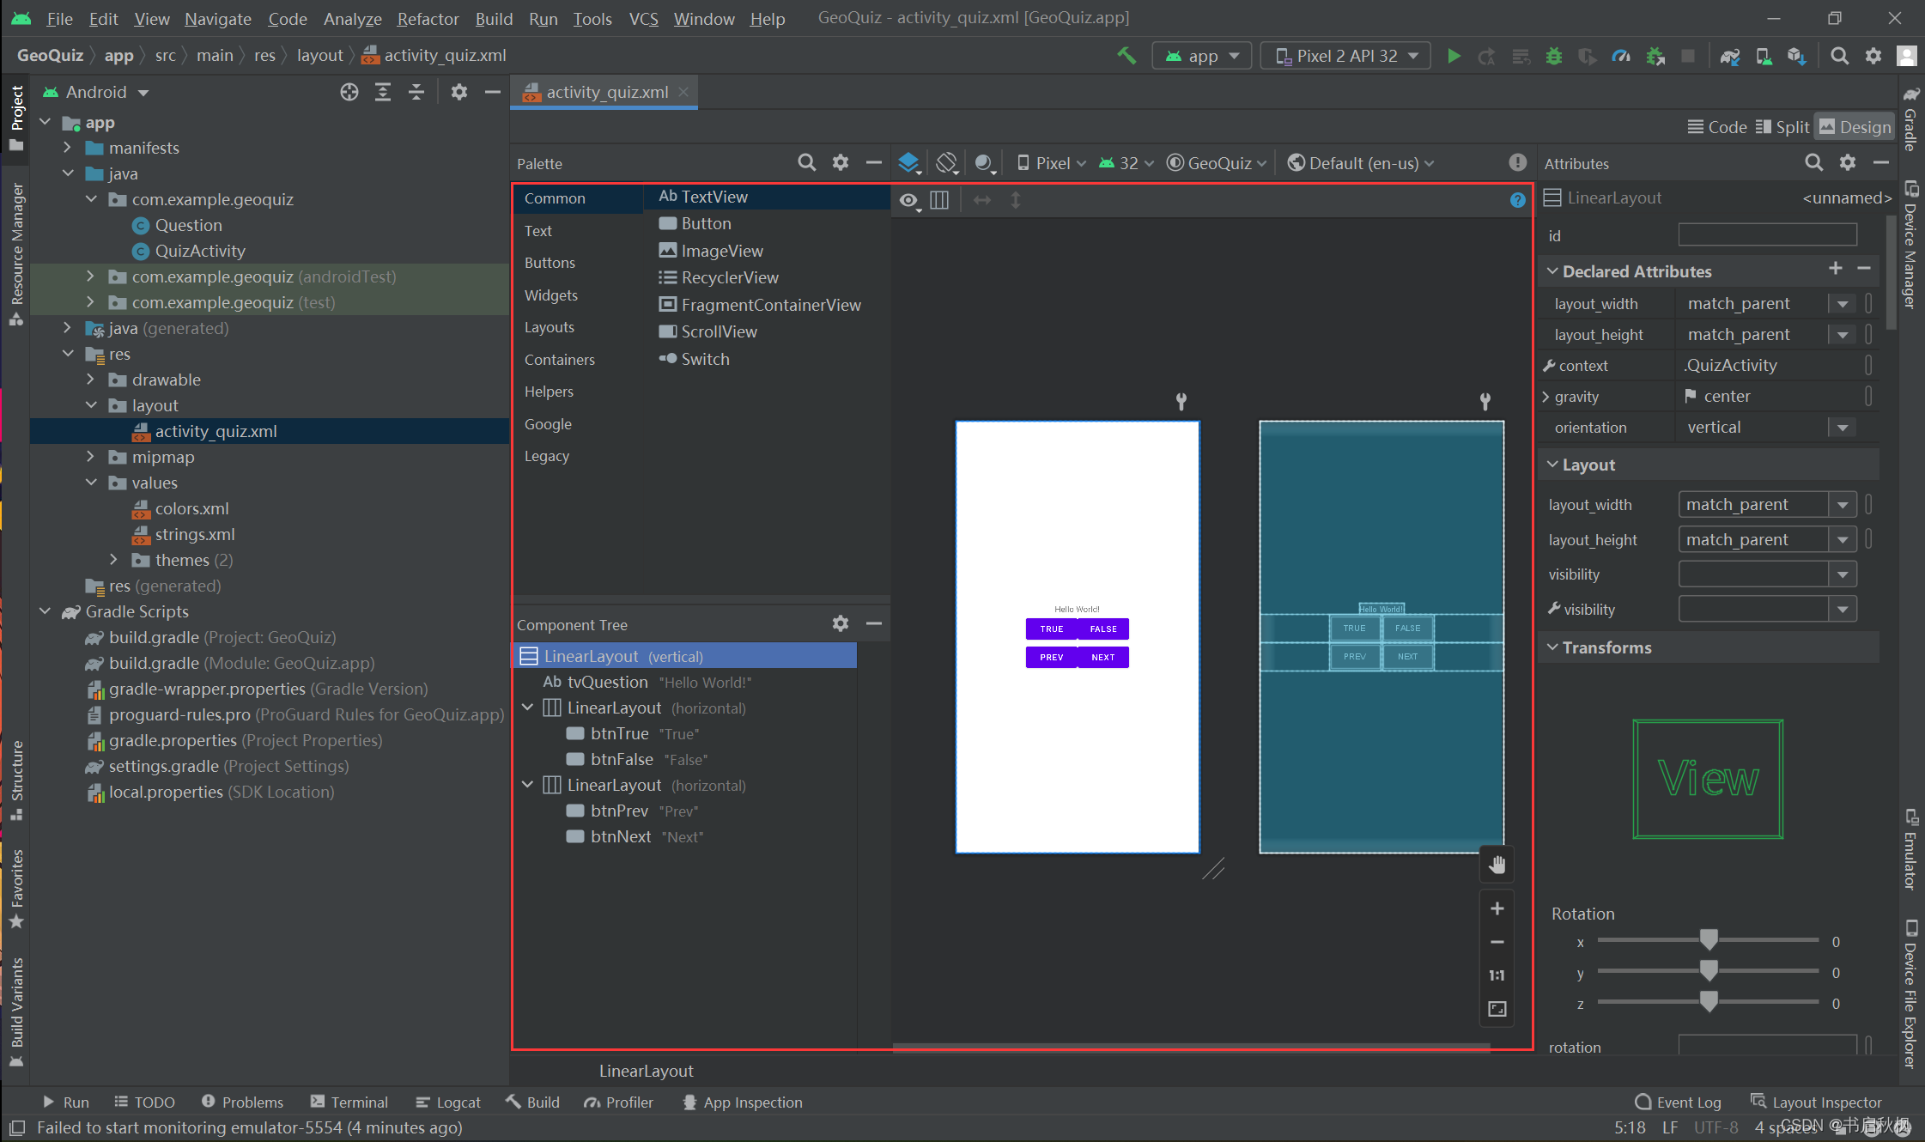The width and height of the screenshot is (1925, 1142).
Task: Toggle View Options eye icon in the design toolbar
Action: point(909,200)
